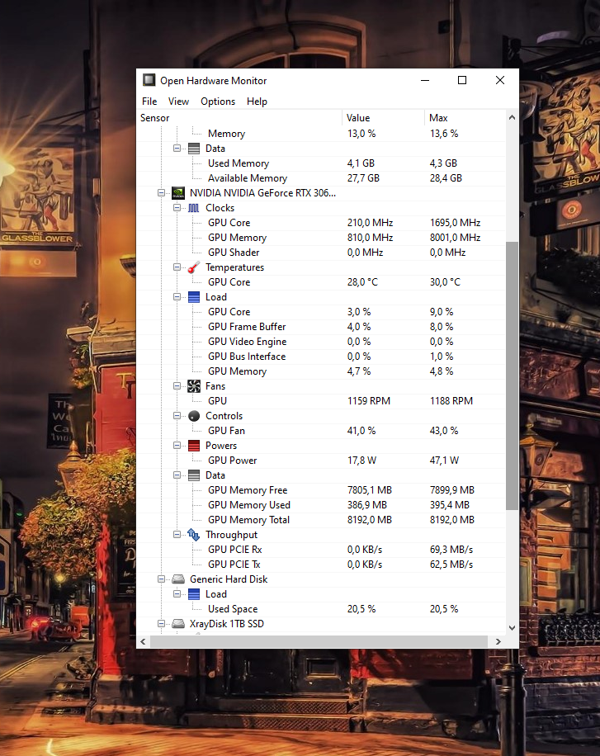
Task: Click the Throughput arrows icon
Action: pyautogui.click(x=193, y=535)
